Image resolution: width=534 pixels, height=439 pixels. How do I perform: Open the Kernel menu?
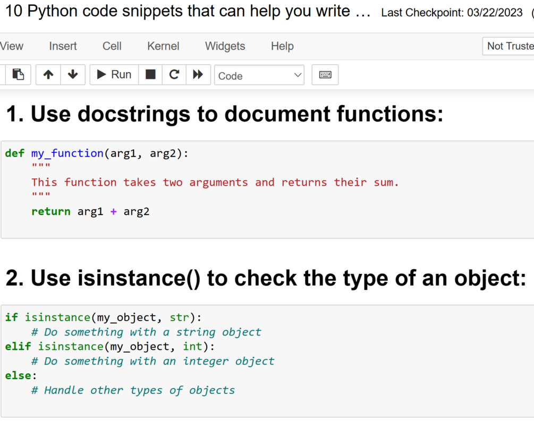coord(163,46)
